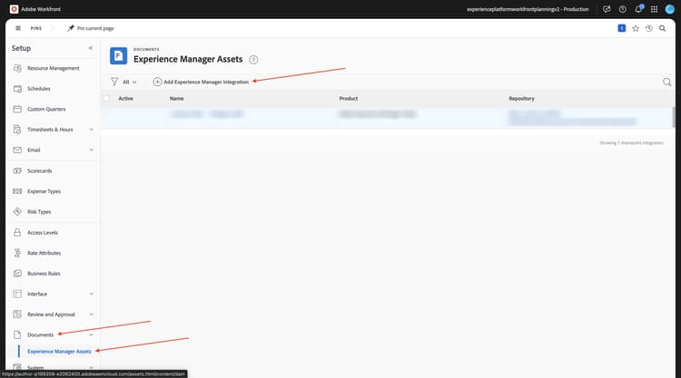
Task: Click the PINS label
Action: click(36, 28)
